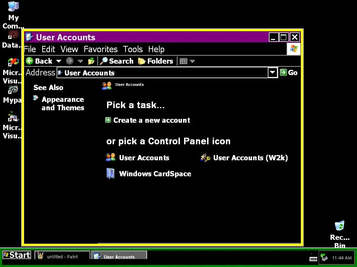Click the network icon in system tray

(324, 258)
